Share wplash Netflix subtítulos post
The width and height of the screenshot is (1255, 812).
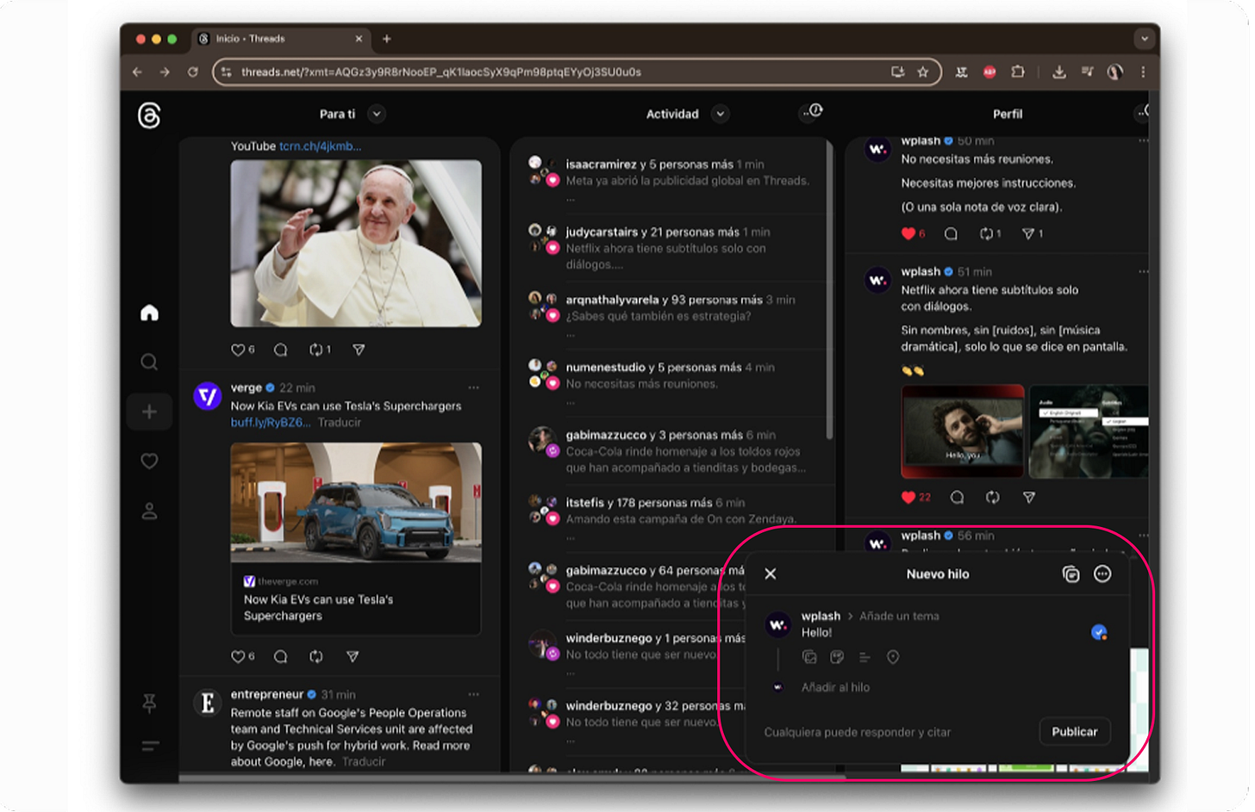(1029, 497)
